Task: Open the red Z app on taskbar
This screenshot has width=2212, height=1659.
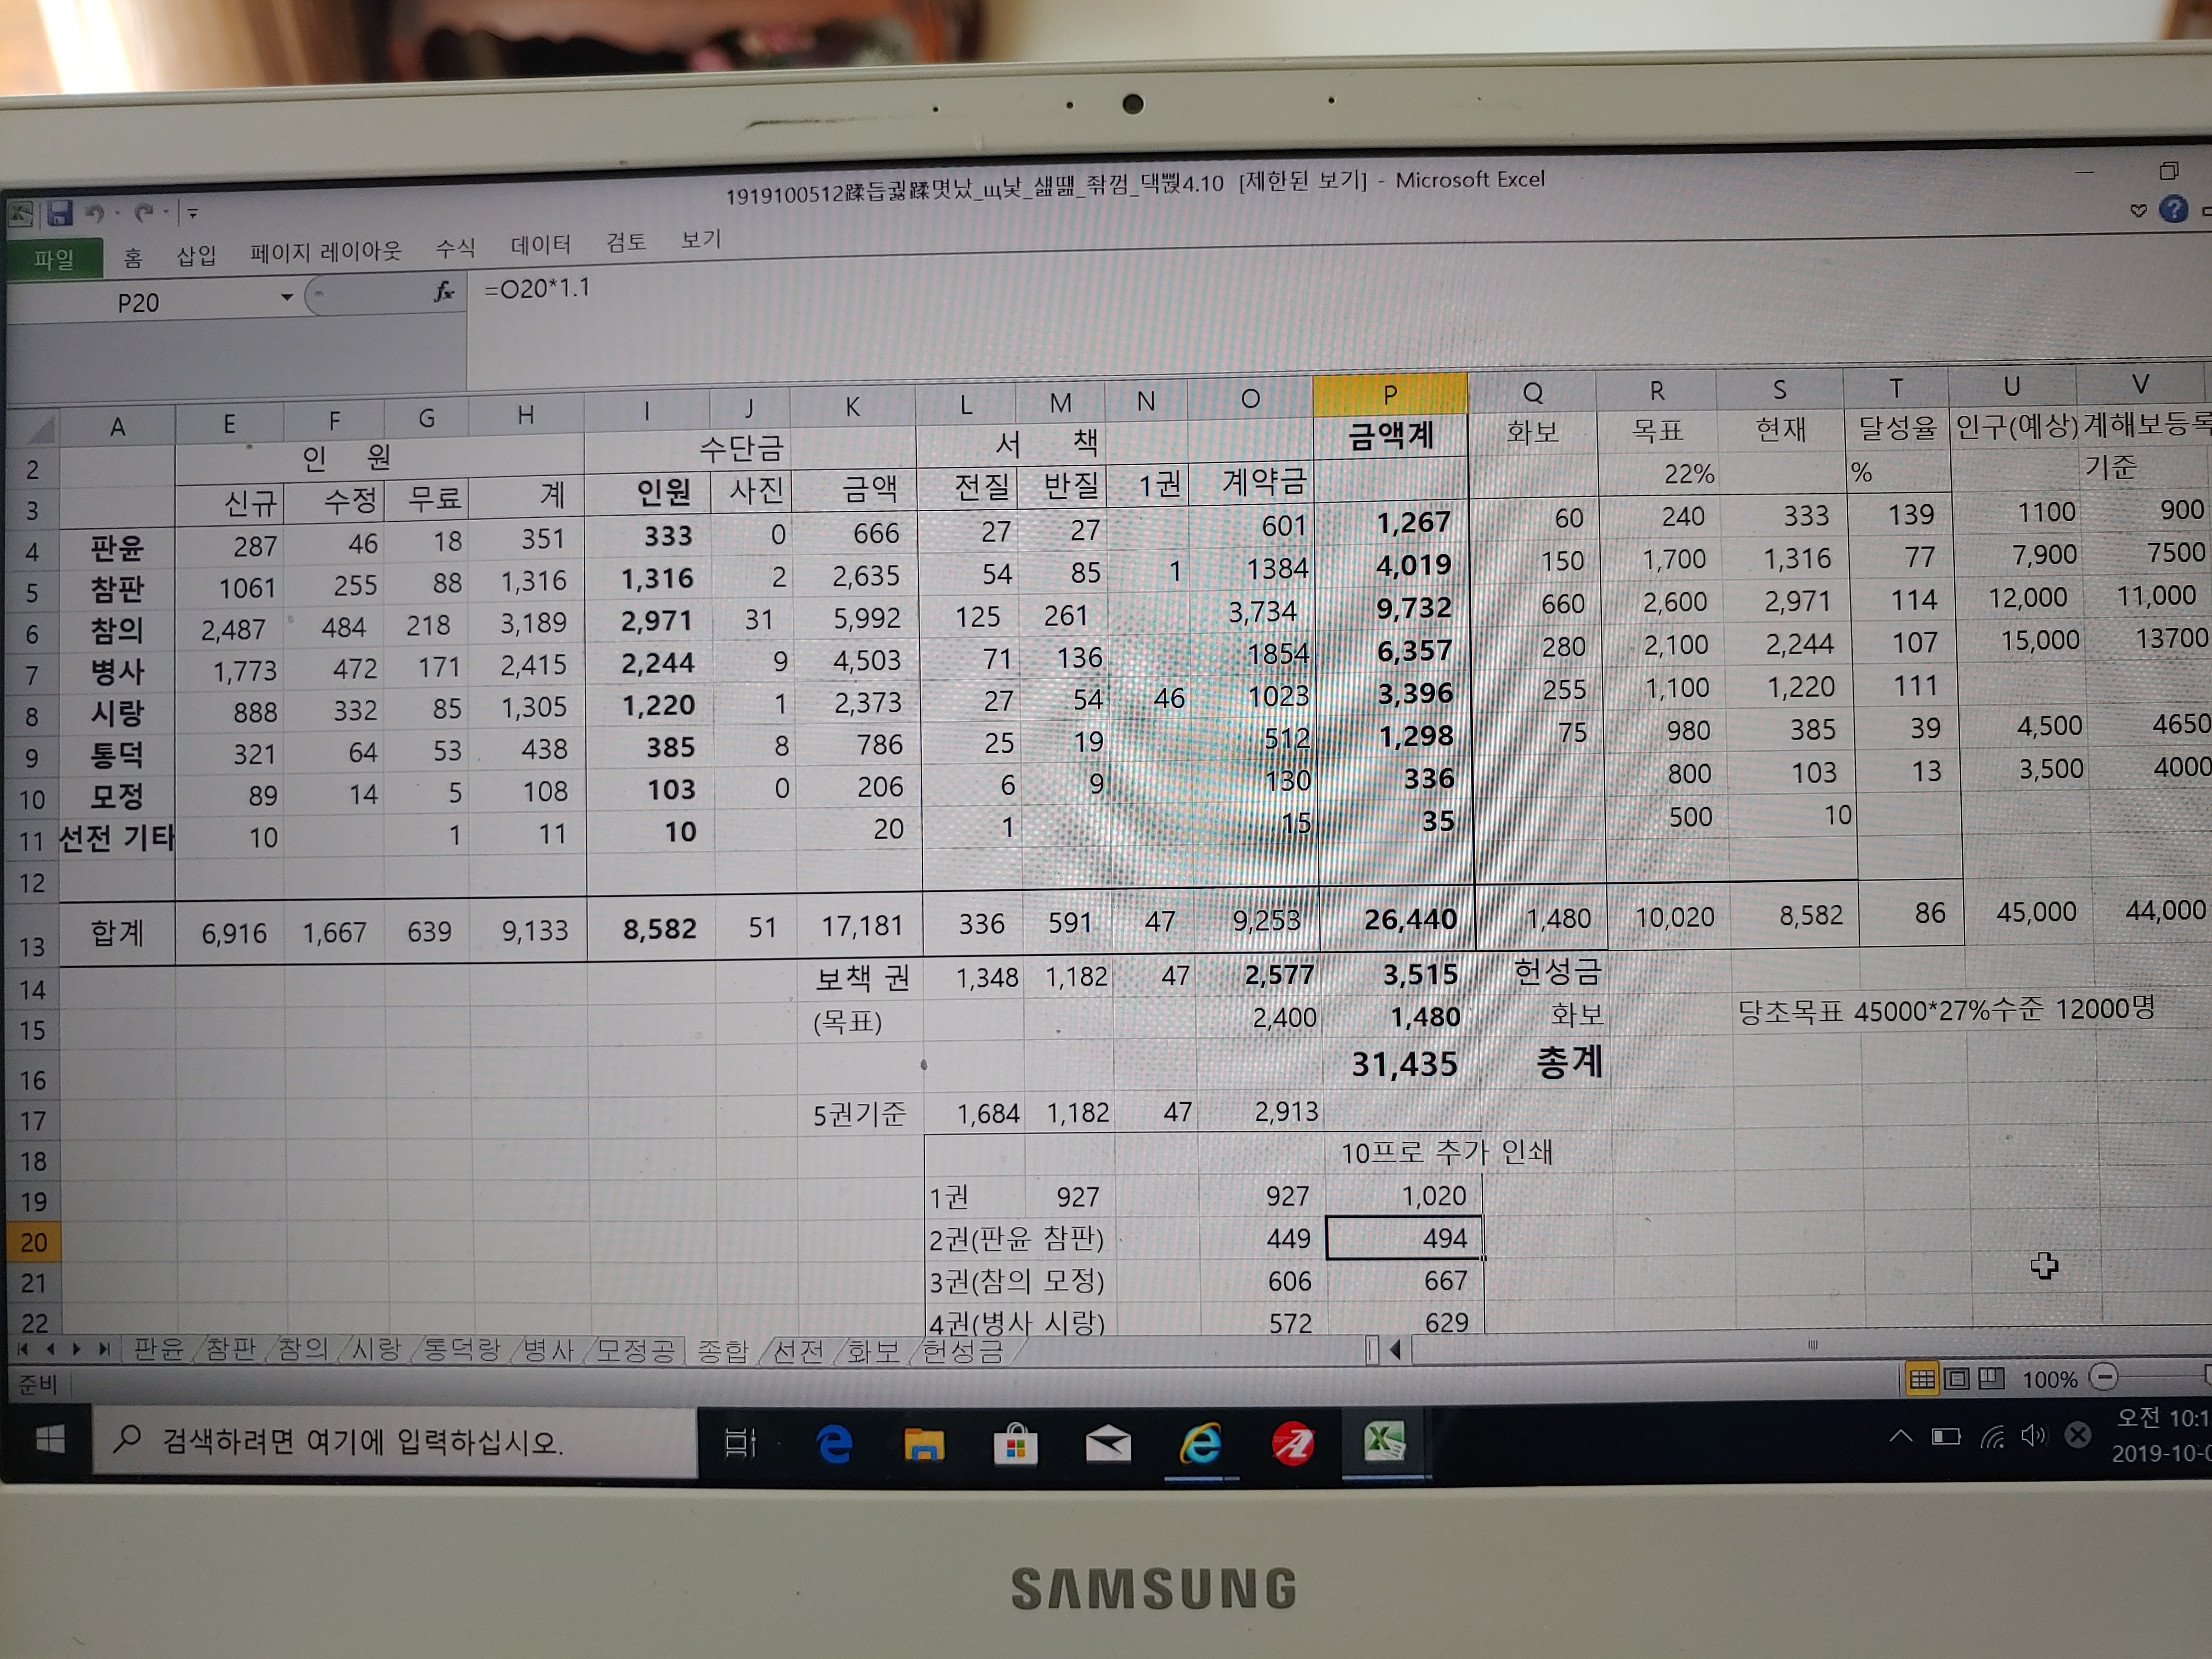Action: (x=1293, y=1444)
